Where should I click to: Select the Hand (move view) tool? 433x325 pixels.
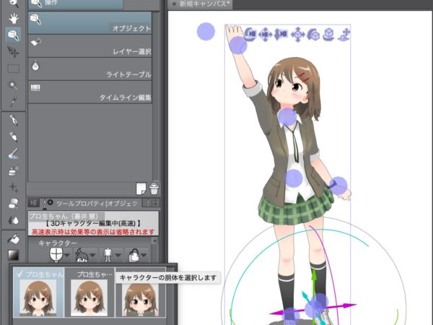coord(13,19)
